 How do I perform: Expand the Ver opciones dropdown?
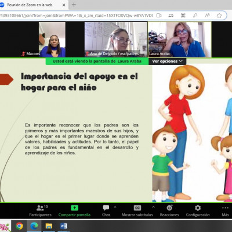[x=167, y=61]
